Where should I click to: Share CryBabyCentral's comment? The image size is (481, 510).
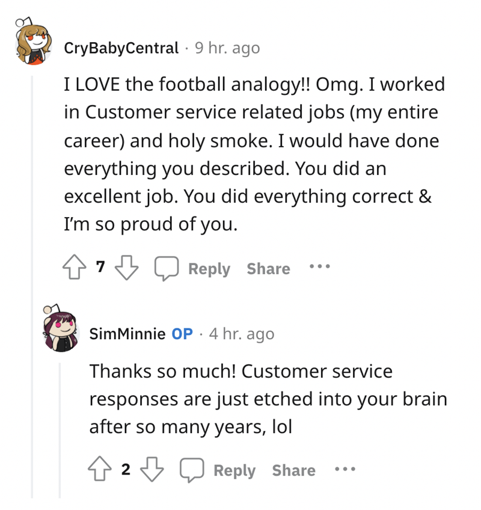click(x=268, y=268)
